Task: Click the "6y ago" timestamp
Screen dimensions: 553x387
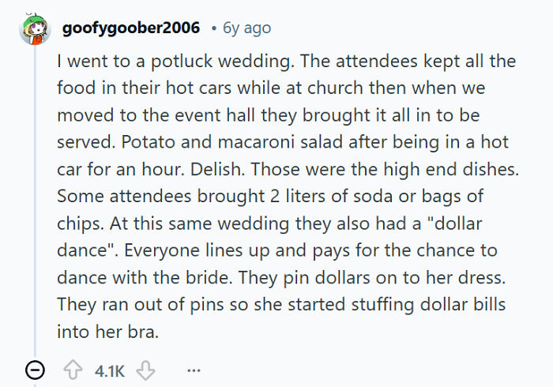Action: click(246, 28)
